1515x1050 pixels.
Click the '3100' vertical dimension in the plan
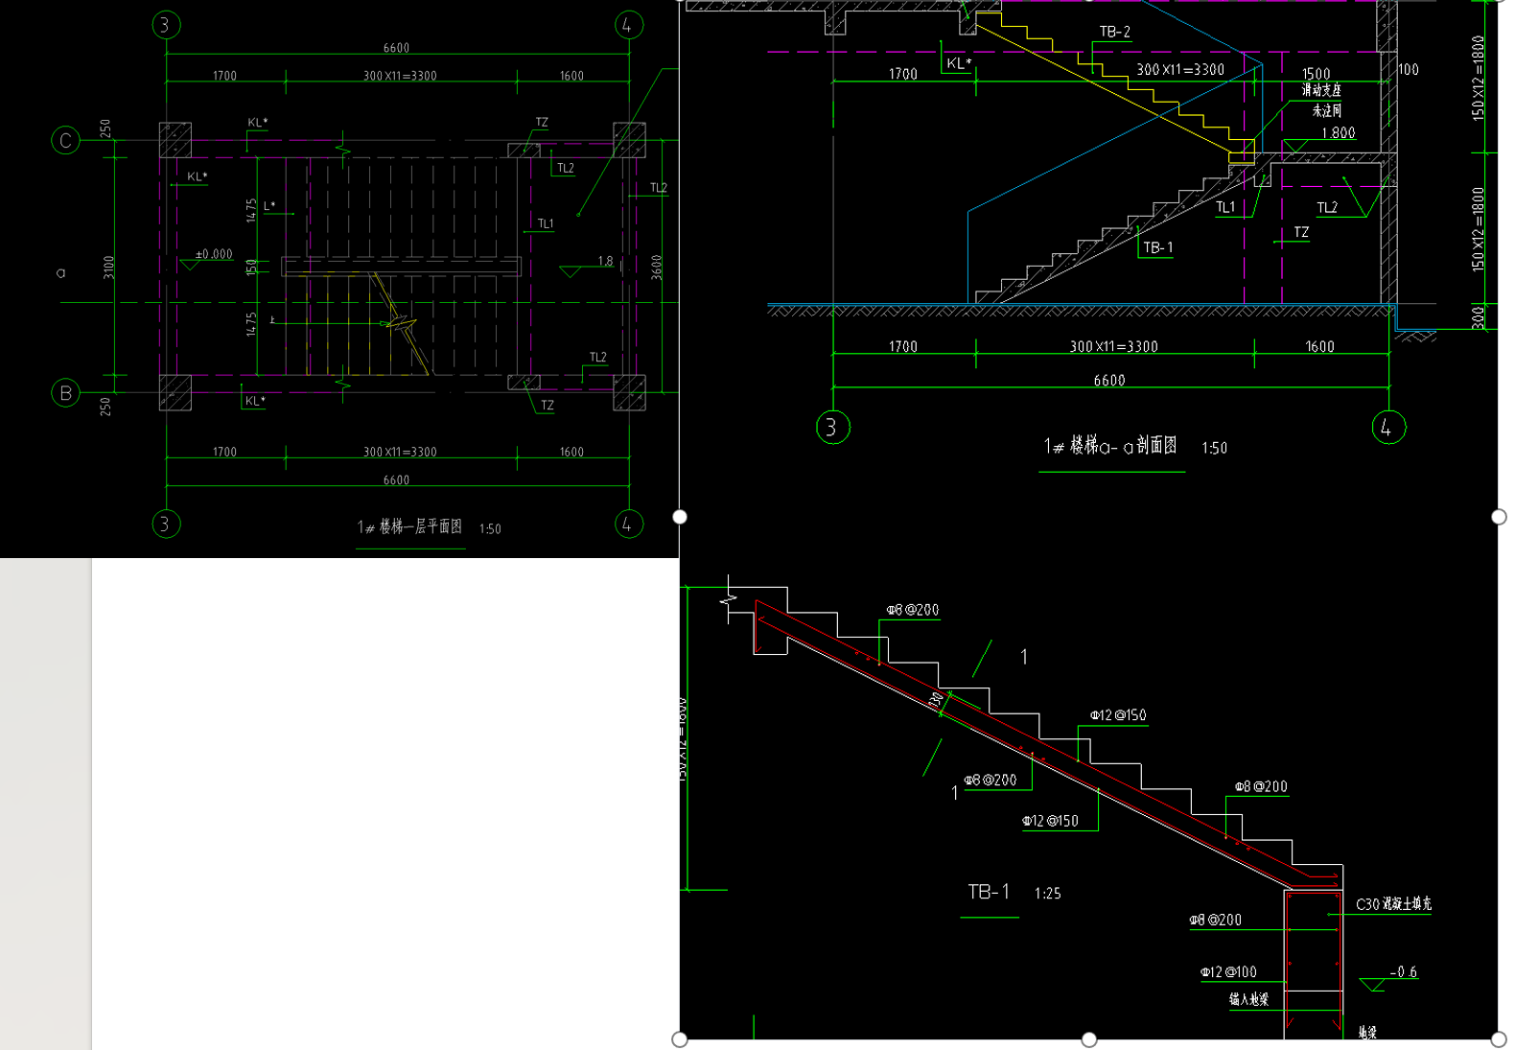108,267
